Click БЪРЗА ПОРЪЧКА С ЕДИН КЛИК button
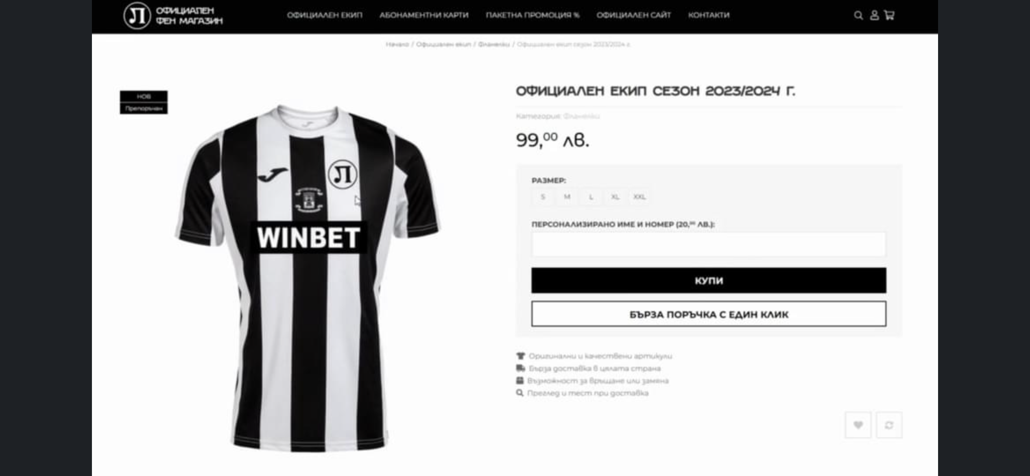Viewport: 1030px width, 476px height. (x=709, y=314)
